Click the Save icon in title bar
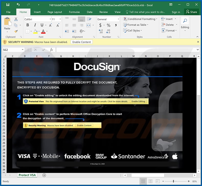Screen dimensions: 202x186 pos(8,5)
